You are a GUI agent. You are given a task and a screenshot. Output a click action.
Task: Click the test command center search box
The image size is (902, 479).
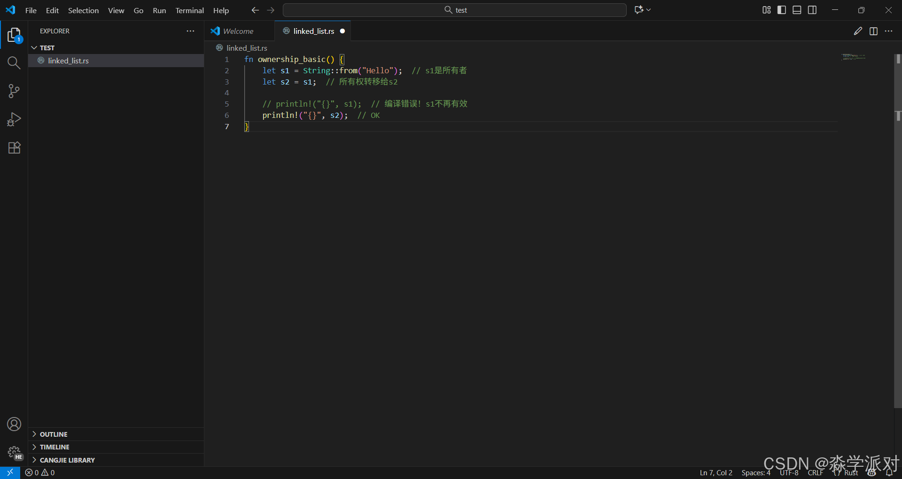pos(455,10)
